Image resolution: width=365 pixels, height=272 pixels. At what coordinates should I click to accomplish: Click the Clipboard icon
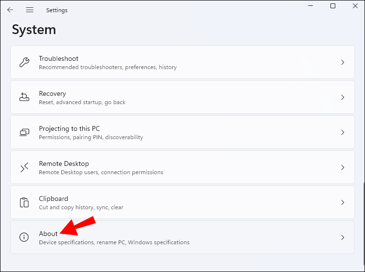point(24,202)
